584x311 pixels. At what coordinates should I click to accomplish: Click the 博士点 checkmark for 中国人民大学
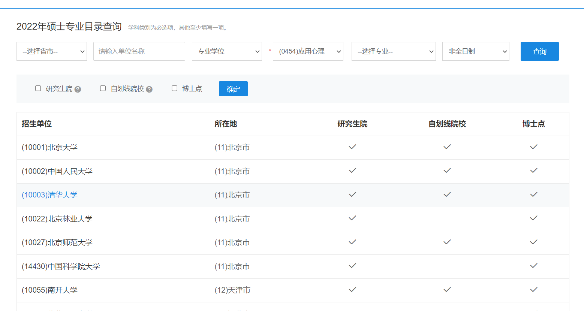coord(534,170)
